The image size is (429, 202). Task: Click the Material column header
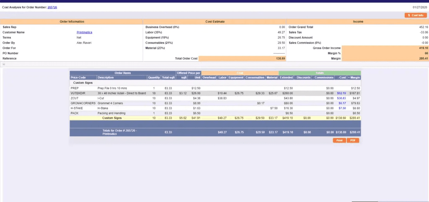coord(272,77)
